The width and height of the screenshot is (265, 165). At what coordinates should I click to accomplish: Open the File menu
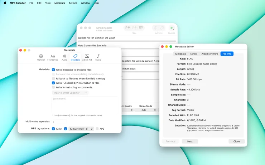coord(31,3)
